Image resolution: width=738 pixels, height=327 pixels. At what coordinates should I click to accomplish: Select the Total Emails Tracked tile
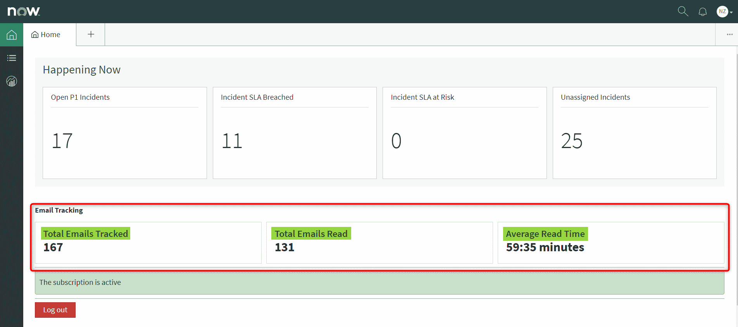[x=148, y=242]
